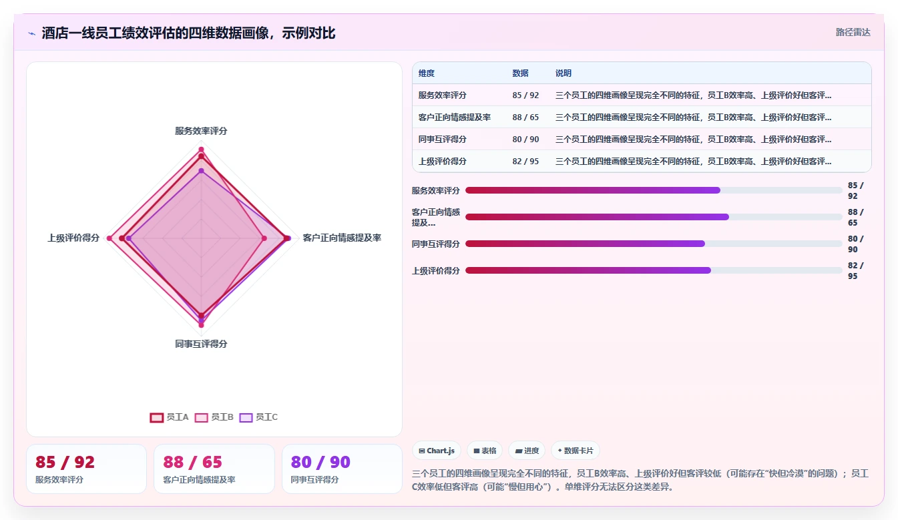
Task: Click the Chart.js tag chip
Action: click(437, 451)
